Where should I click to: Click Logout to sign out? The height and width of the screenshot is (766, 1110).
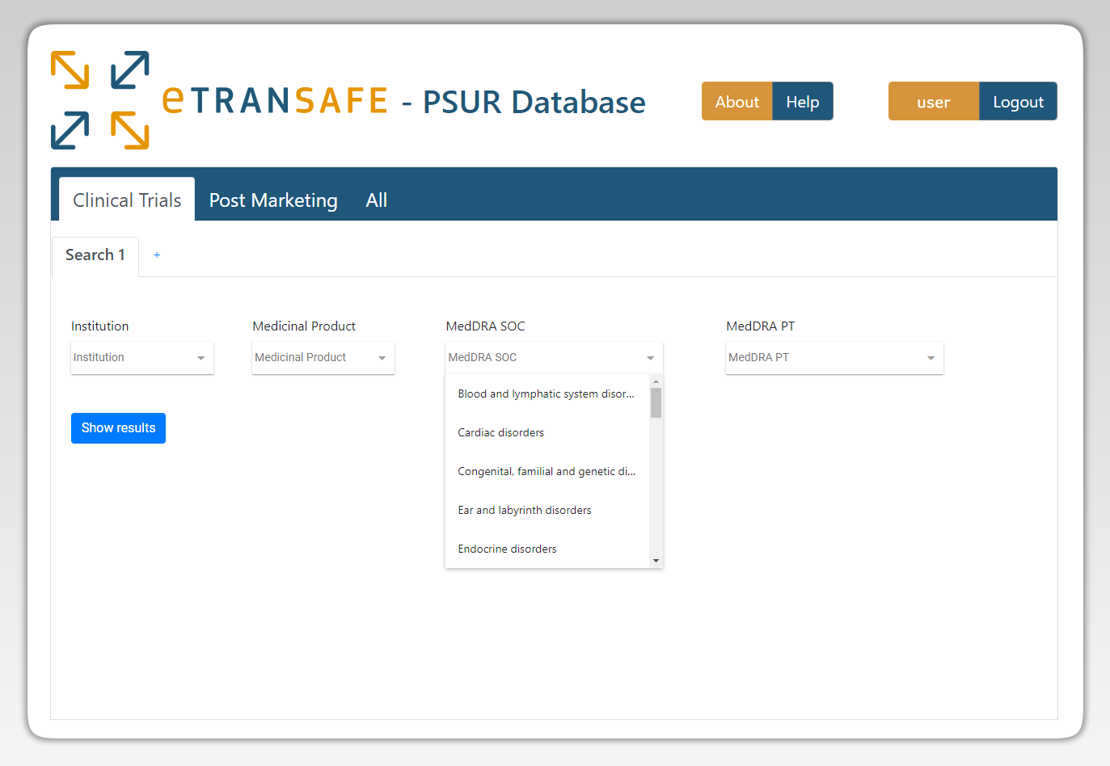(1018, 101)
